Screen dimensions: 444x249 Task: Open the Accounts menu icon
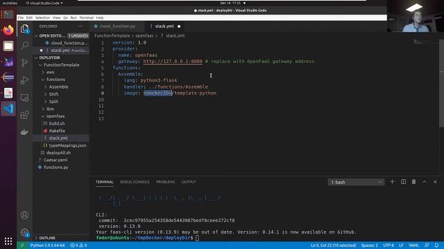pyautogui.click(x=25, y=215)
